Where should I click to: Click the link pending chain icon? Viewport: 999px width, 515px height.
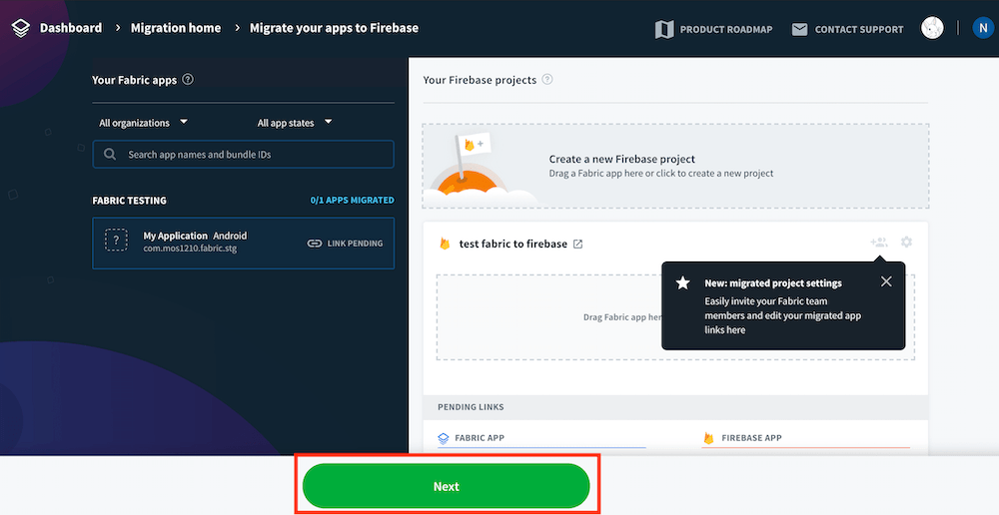315,244
